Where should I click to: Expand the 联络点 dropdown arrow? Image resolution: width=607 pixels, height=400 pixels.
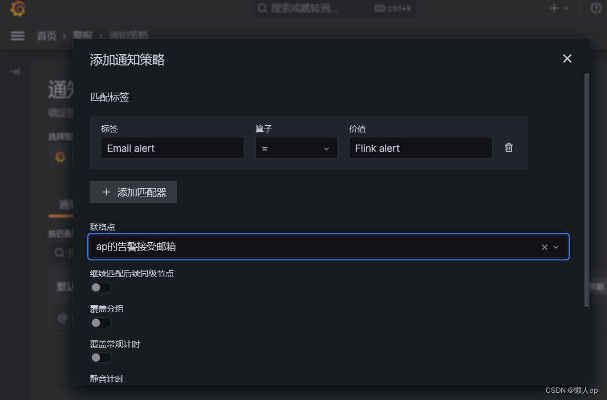(556, 247)
